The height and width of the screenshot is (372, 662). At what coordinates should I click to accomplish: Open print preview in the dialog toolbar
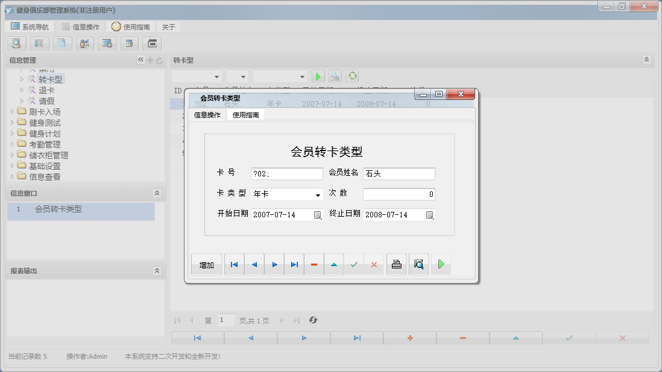click(419, 264)
